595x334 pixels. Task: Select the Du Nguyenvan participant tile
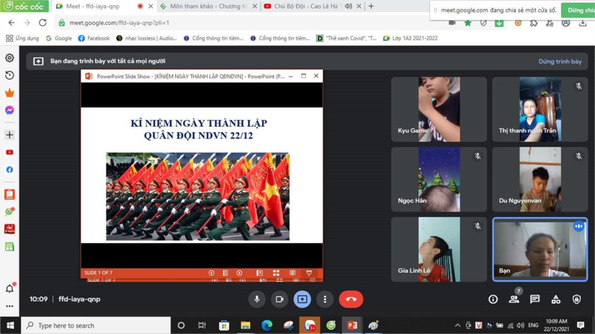point(540,179)
